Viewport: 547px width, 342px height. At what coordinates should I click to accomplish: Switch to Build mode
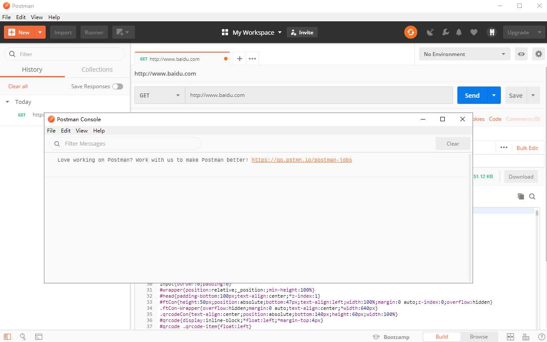(442, 337)
